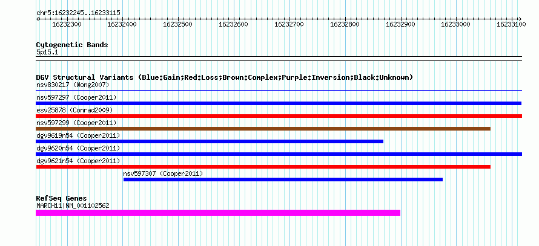539x246 pixels.
Task: Click the RefSeq Genes track title
Action: point(61,198)
